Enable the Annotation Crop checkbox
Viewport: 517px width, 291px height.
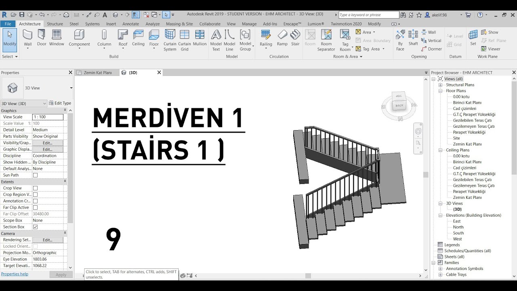point(35,201)
